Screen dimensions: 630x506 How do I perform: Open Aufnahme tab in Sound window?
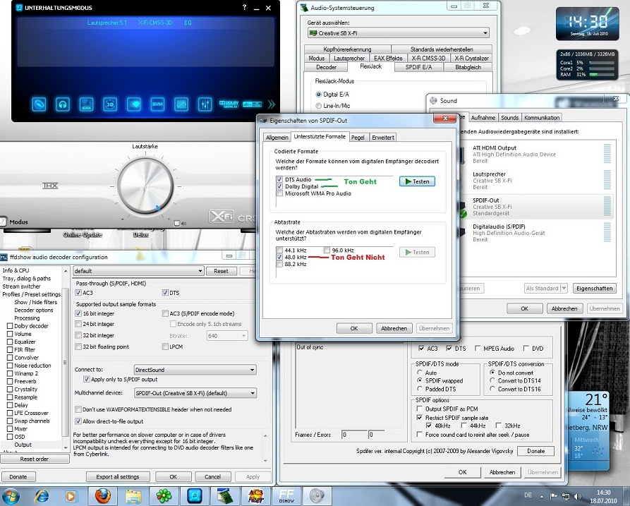(x=483, y=118)
